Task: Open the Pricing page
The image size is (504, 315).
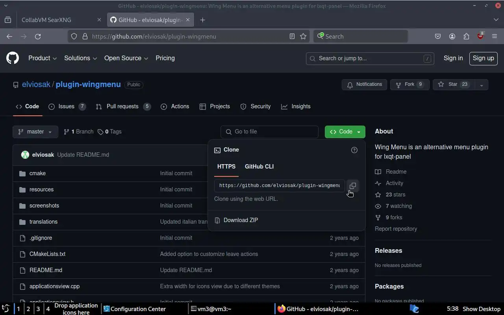Action: 165,58
